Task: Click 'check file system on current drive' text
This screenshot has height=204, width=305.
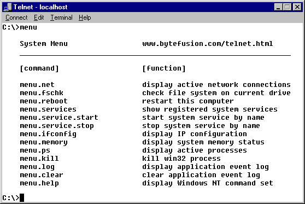Action: pos(216,93)
